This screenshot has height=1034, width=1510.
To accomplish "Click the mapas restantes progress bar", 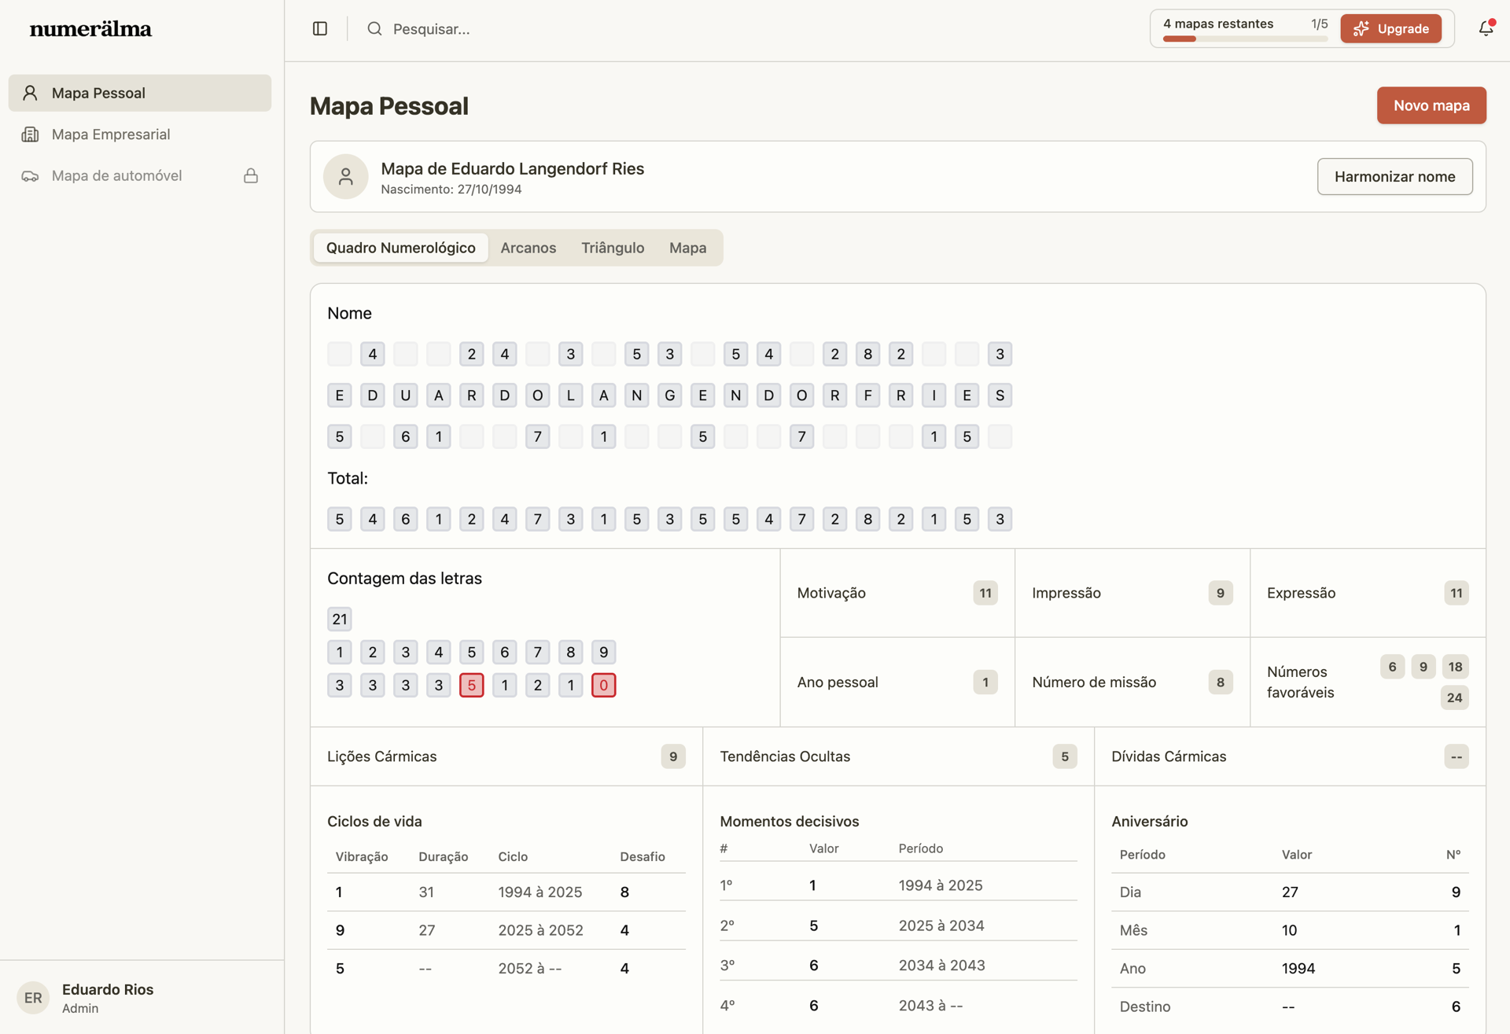I will coord(1245,39).
